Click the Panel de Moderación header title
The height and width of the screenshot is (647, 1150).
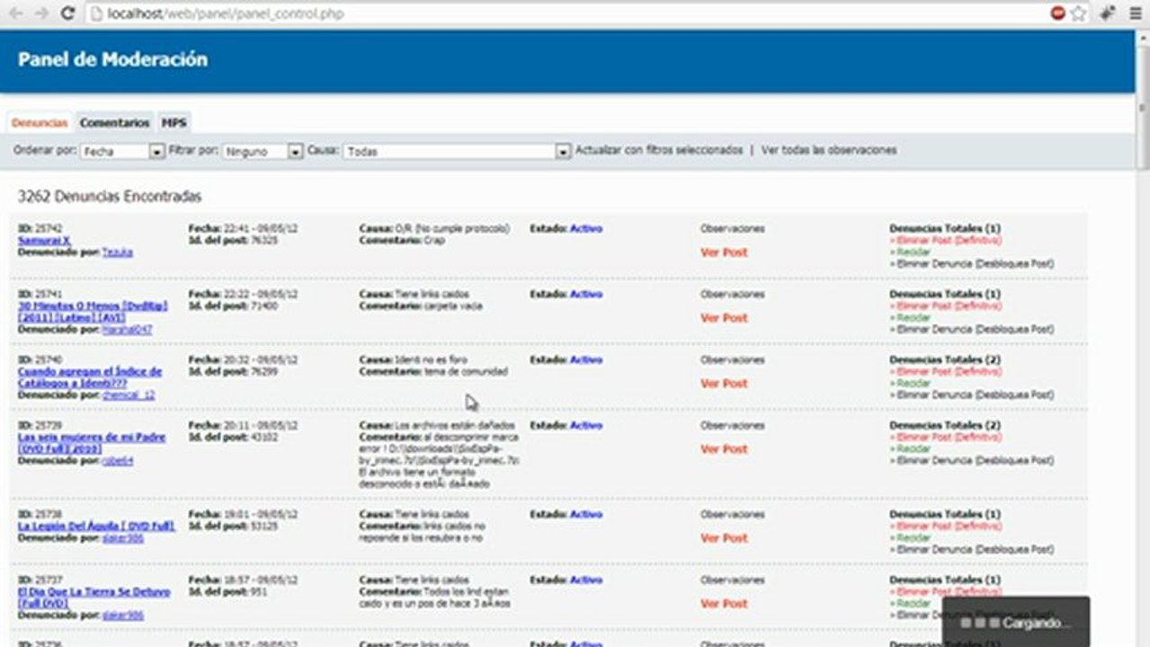[x=112, y=60]
